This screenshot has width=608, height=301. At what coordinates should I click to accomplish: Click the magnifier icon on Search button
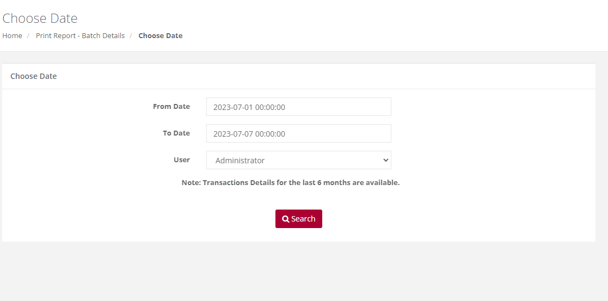[285, 219]
